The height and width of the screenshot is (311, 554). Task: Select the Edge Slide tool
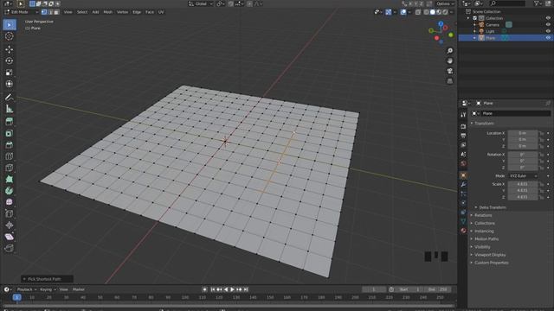[10, 213]
